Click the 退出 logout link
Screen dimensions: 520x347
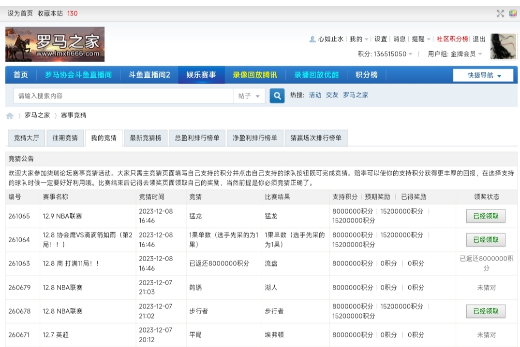click(479, 39)
